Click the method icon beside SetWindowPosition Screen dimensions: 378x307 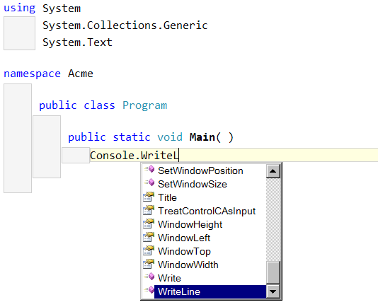click(x=149, y=169)
